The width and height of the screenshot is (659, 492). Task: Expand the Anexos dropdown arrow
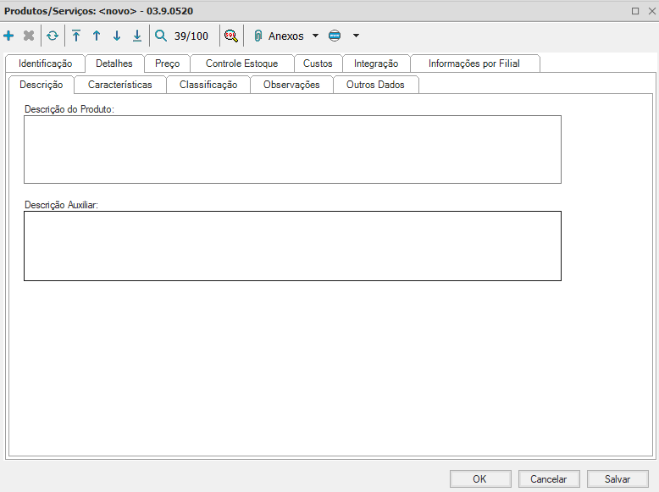coord(316,36)
